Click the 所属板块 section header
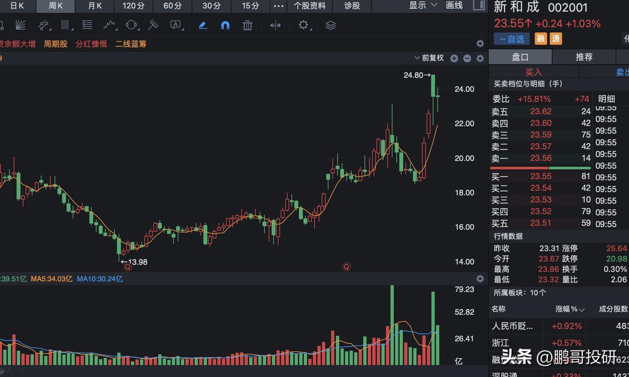This screenshot has width=629, height=377. pos(520,293)
